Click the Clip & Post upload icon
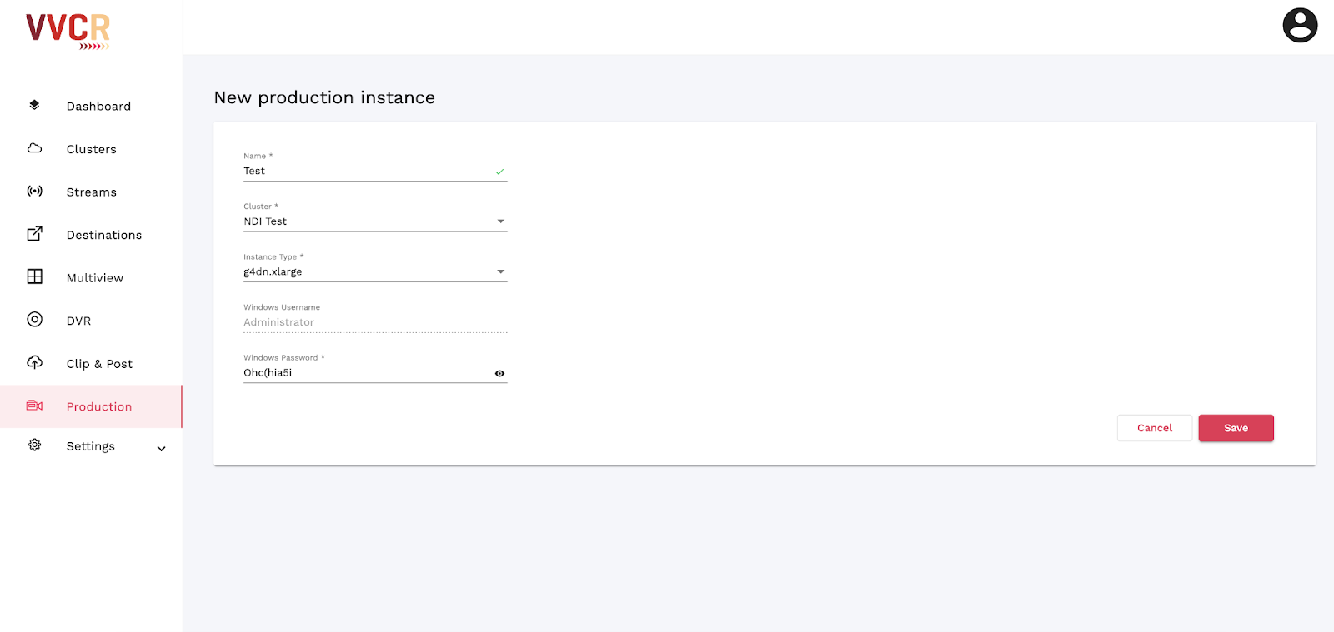 coord(34,362)
